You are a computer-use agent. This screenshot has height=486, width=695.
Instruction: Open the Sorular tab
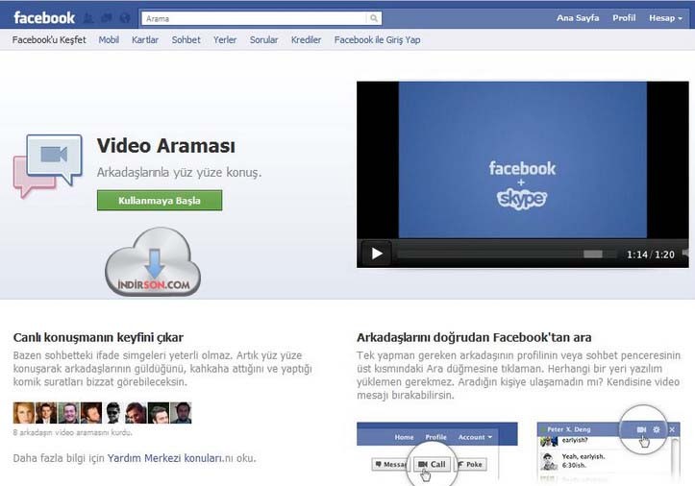coord(263,40)
